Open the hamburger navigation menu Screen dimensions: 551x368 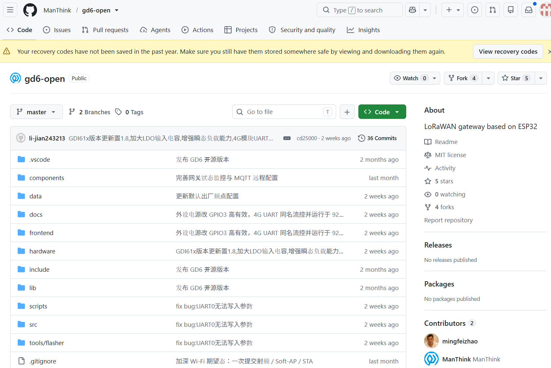point(10,10)
